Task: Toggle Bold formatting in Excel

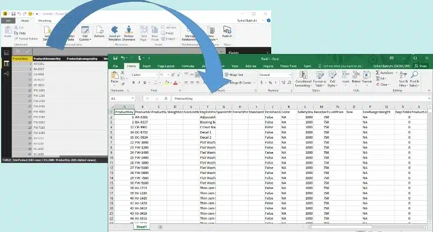Action: click(133, 83)
